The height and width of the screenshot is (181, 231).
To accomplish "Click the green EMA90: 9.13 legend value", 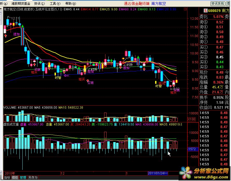I will [x=147, y=9].
